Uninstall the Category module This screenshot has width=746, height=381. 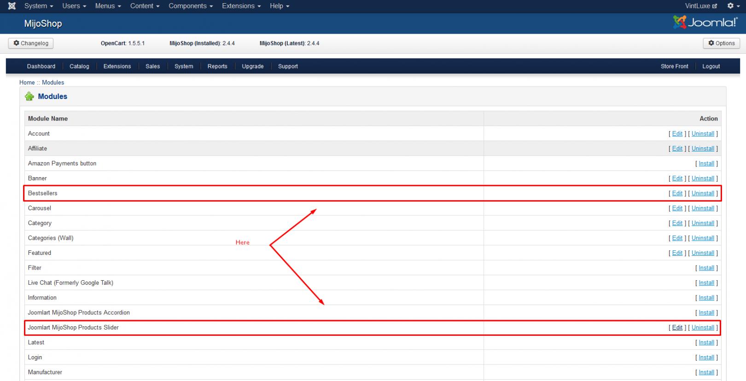703,223
